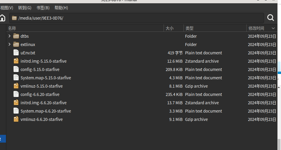Click the /media/user/9EE3-0D76/ path field
The image size is (281, 150).
[136, 18]
